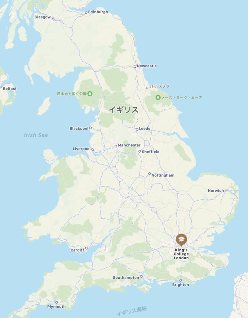Click the ミドルズブラ town label
Image resolution: width=248 pixels, height=318 pixels.
[158, 86]
